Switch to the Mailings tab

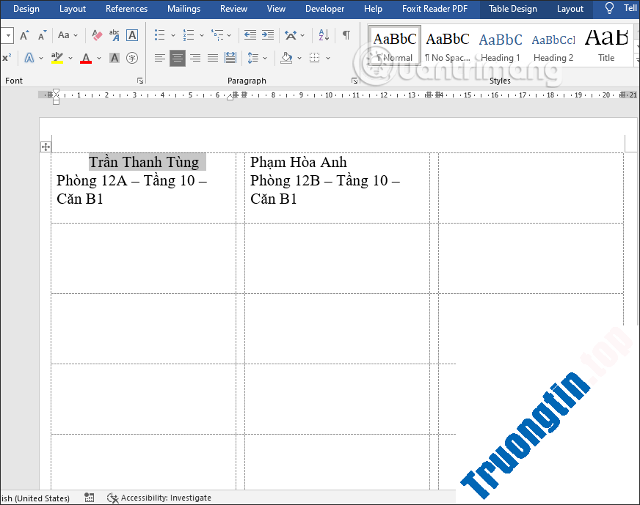pyautogui.click(x=183, y=9)
